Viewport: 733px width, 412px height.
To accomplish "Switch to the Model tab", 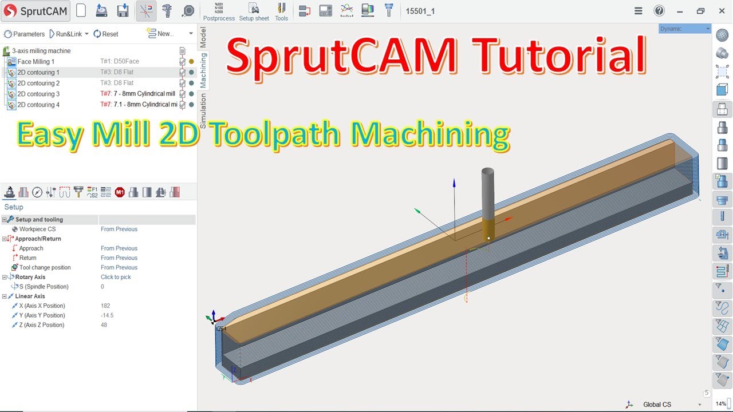I will click(x=203, y=37).
